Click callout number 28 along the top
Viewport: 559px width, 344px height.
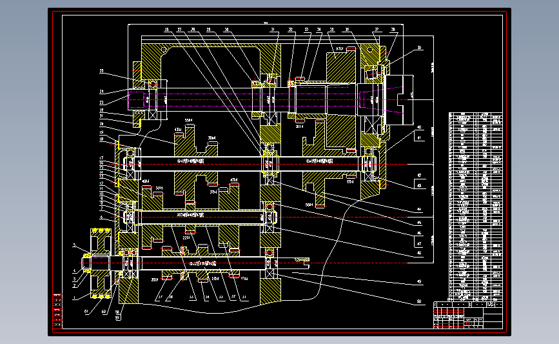193,30
